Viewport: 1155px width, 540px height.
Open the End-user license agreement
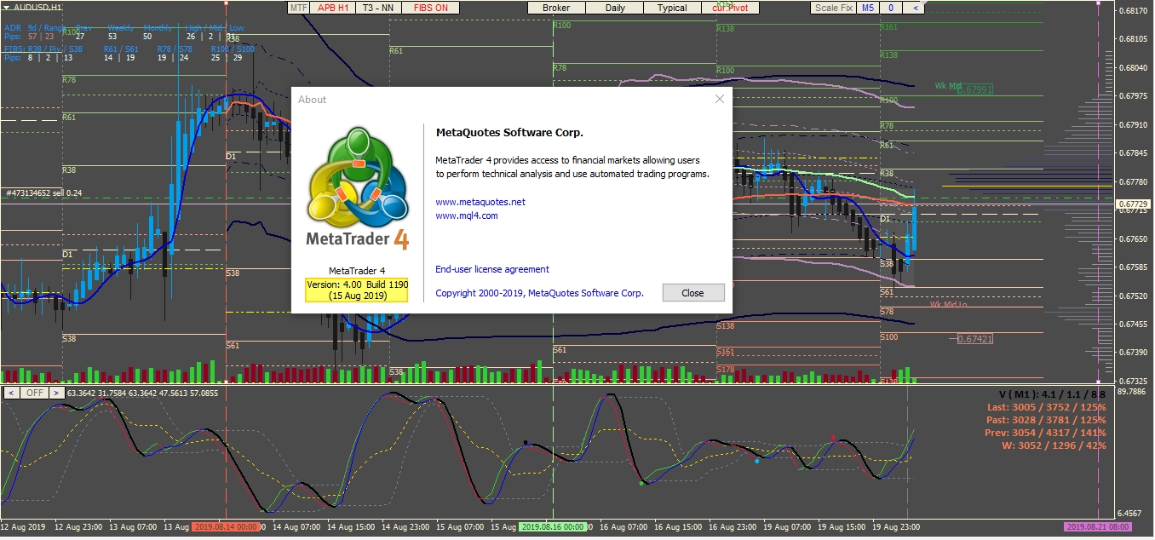point(492,269)
